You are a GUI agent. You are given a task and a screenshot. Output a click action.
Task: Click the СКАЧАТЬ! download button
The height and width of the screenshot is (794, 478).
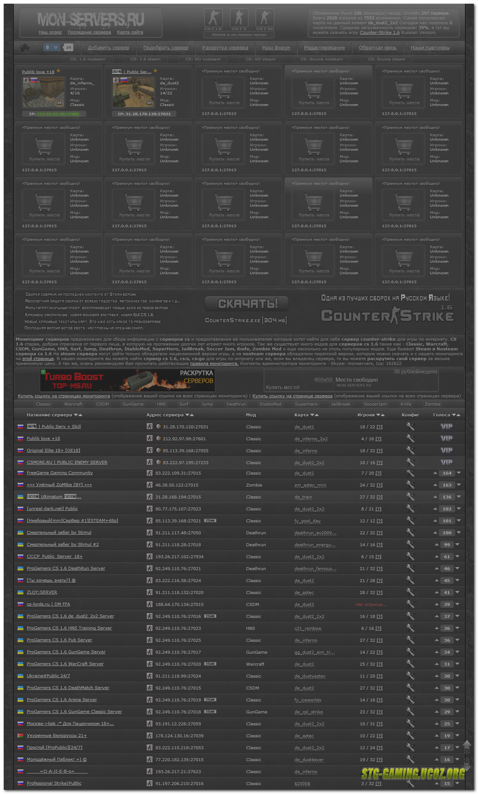pyautogui.click(x=247, y=303)
